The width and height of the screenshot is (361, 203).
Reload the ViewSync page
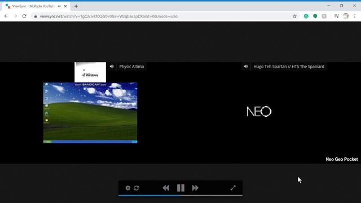tap(24, 16)
